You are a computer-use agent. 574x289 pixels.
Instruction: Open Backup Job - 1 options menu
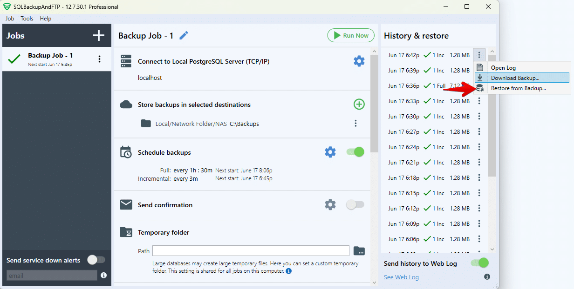[x=99, y=59]
